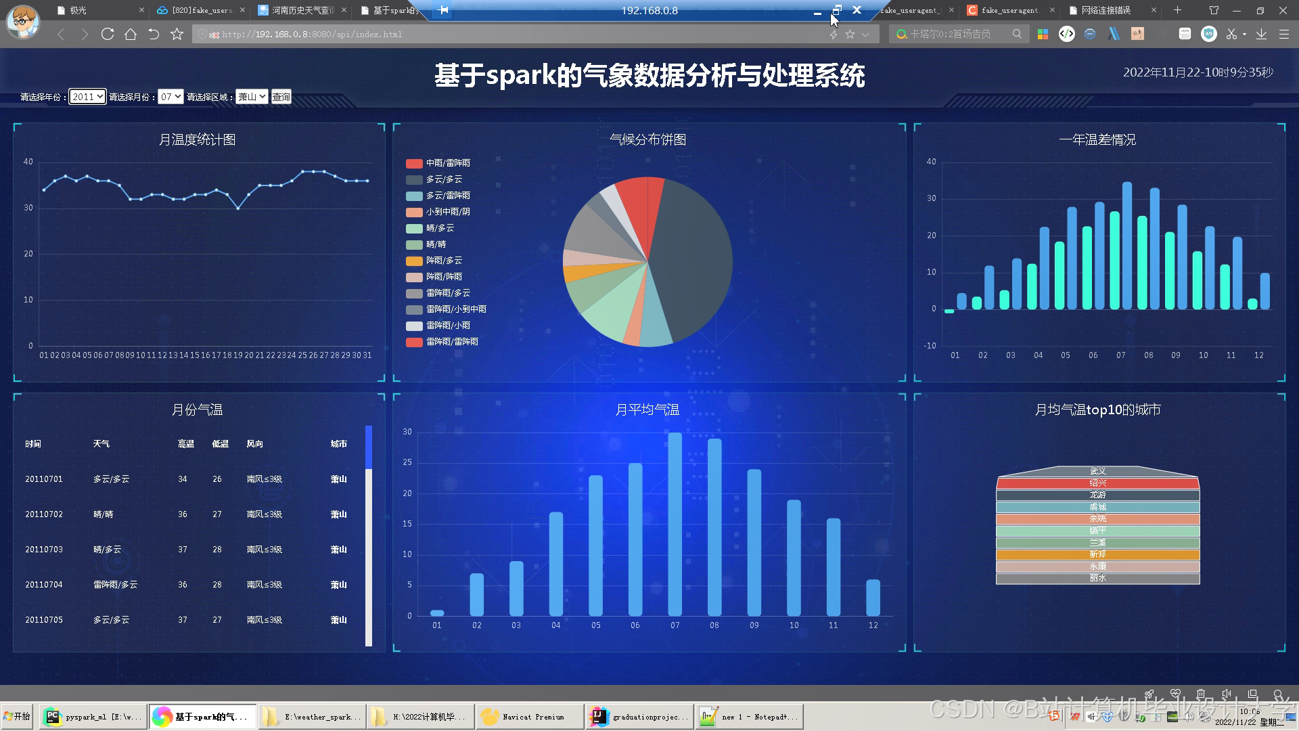
Task: Open the browser hamburger menu
Action: coord(1283,34)
